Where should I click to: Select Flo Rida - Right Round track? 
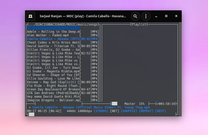(x=63, y=86)
